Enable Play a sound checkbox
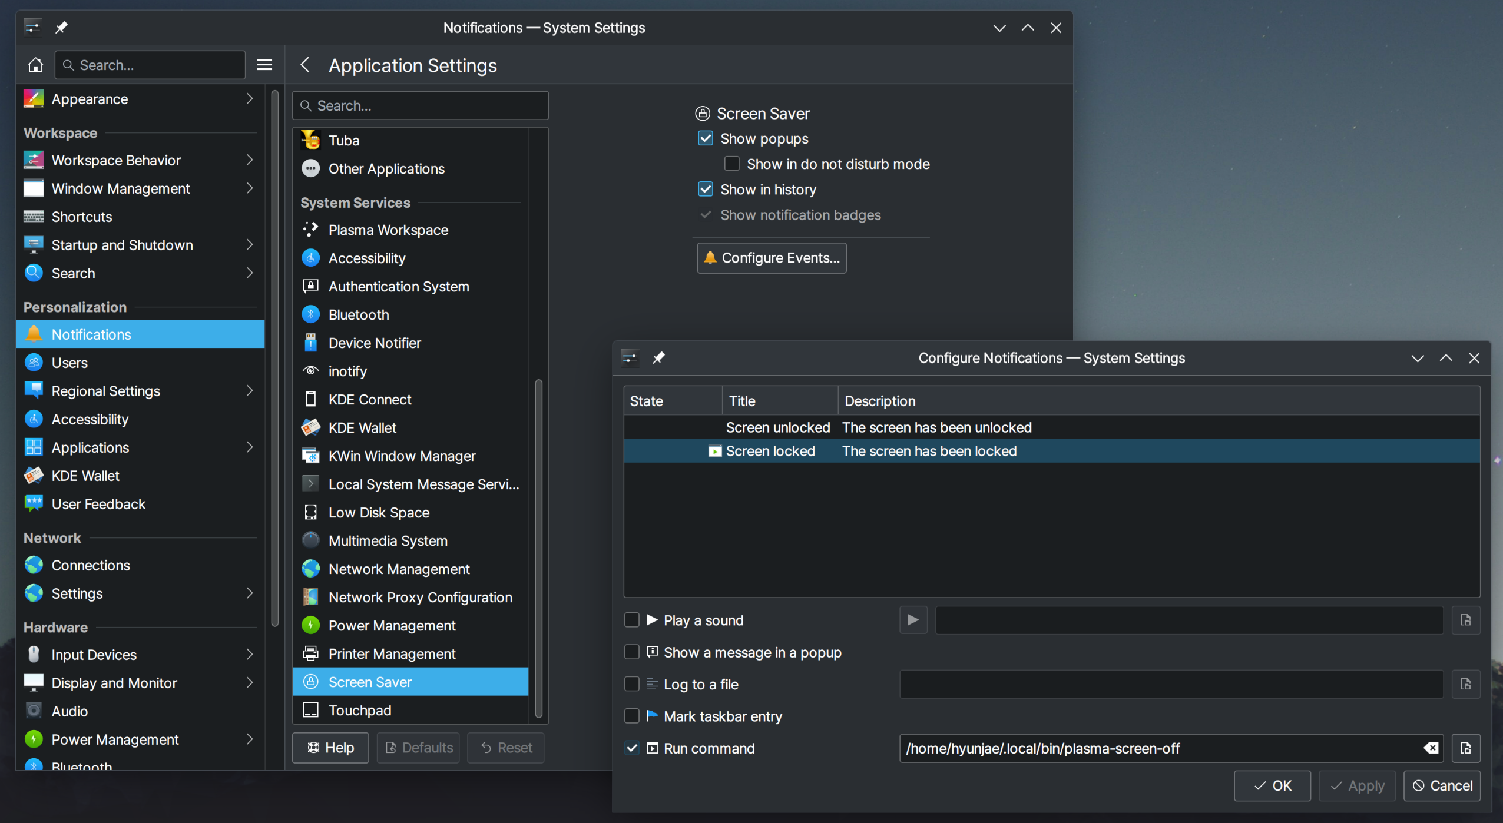The height and width of the screenshot is (823, 1503). click(x=631, y=620)
